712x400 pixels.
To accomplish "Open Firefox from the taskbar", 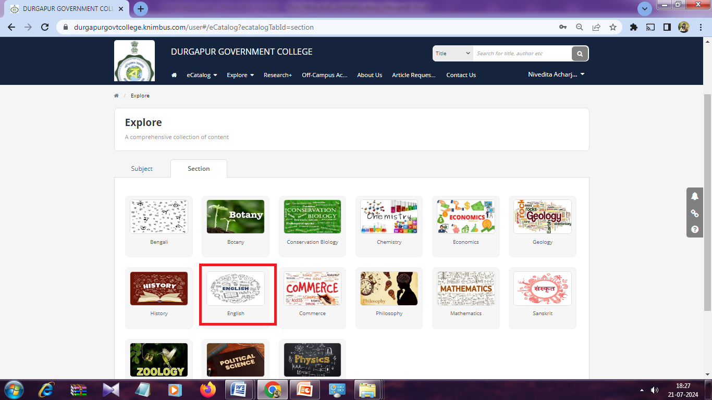I will click(x=207, y=389).
